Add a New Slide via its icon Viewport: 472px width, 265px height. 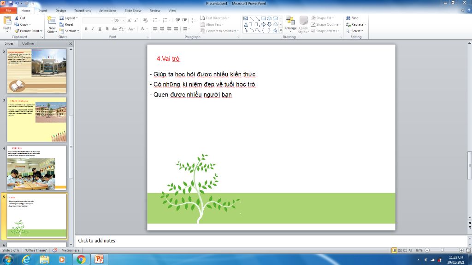tap(52, 21)
